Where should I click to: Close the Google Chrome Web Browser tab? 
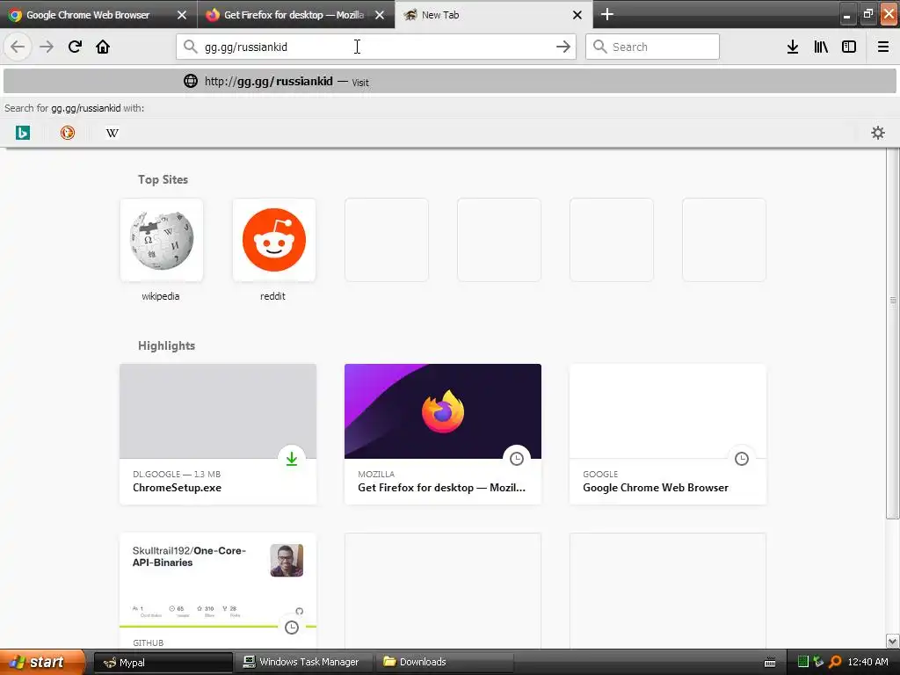click(x=181, y=15)
